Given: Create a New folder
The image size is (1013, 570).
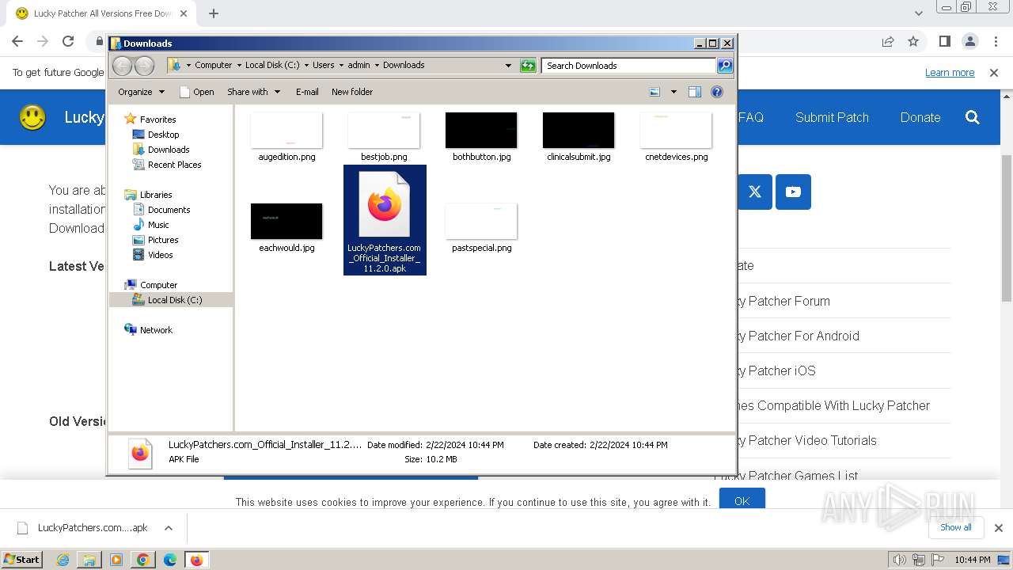Looking at the screenshot, I should [x=352, y=92].
